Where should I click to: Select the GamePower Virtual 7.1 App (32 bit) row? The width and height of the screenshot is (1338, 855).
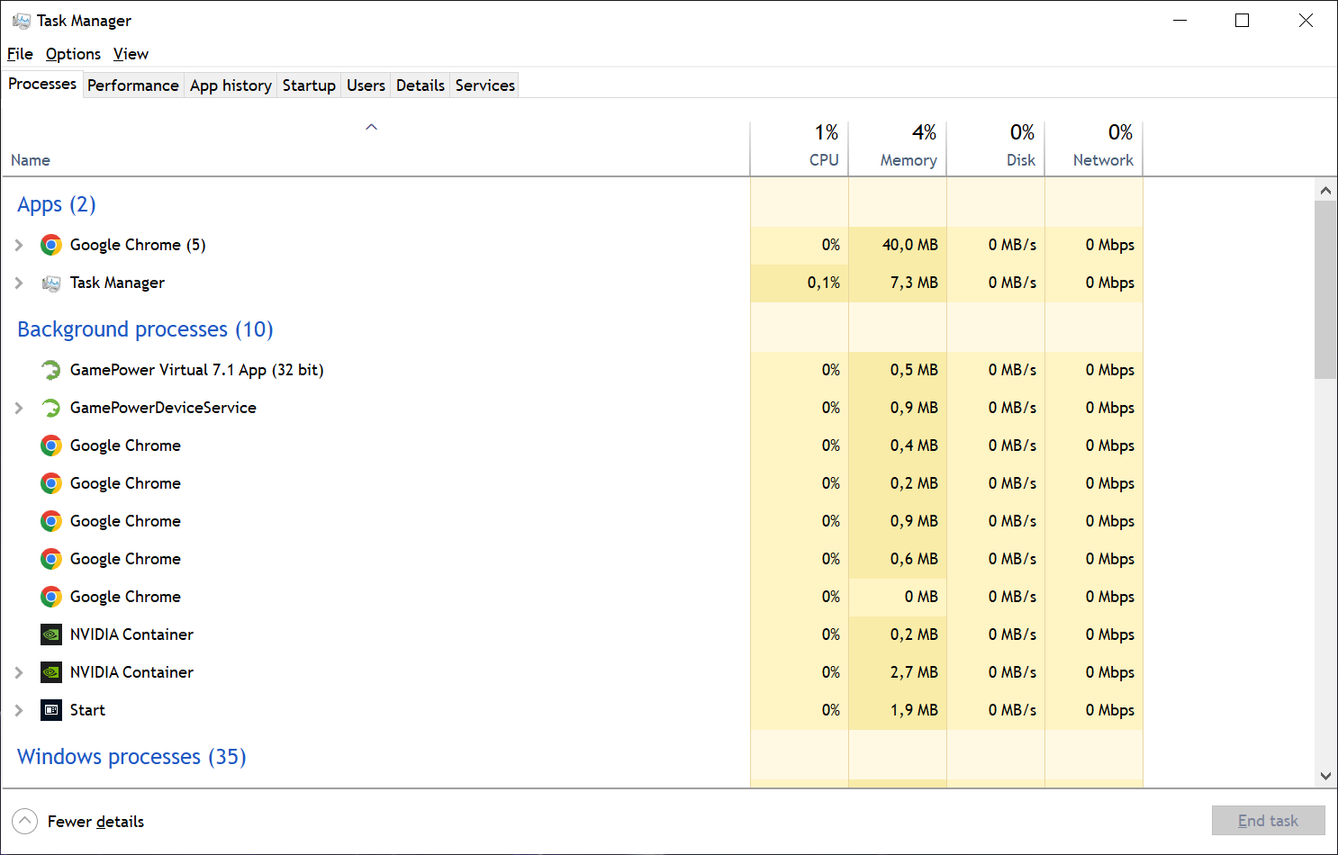click(x=573, y=370)
